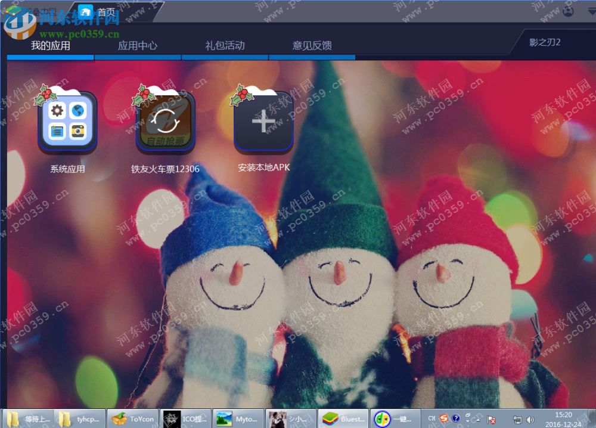The width and height of the screenshot is (596, 428).
Task: Open the 影之刃2 game promo
Action: [545, 42]
